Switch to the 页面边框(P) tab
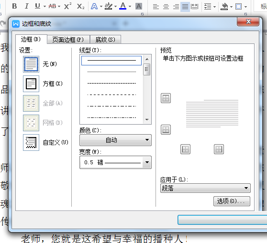The height and width of the screenshot is (243, 267). click(x=68, y=40)
